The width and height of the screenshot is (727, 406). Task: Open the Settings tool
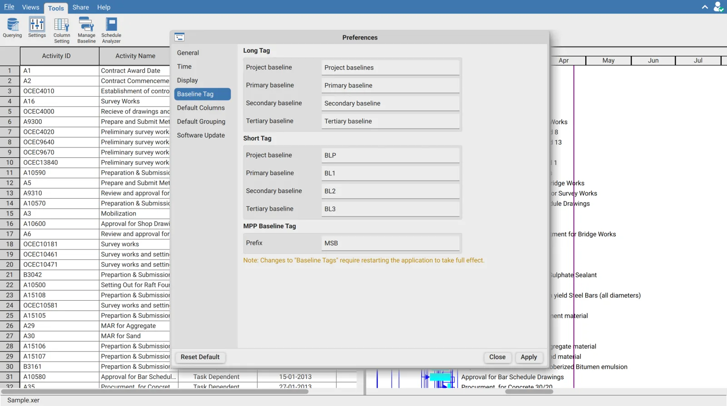(37, 28)
